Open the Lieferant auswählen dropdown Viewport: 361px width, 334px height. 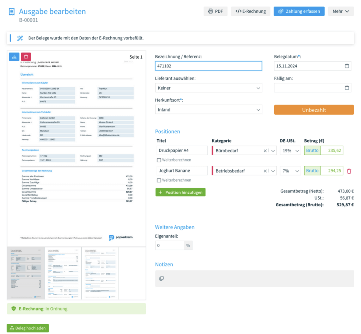[x=208, y=88]
